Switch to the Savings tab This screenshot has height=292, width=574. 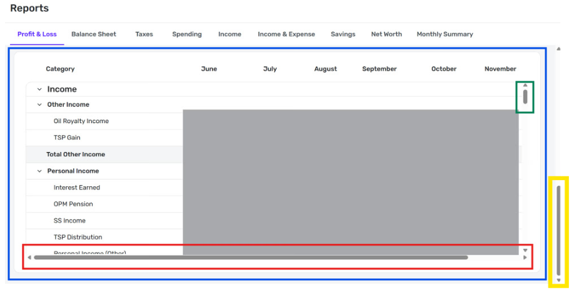point(343,34)
